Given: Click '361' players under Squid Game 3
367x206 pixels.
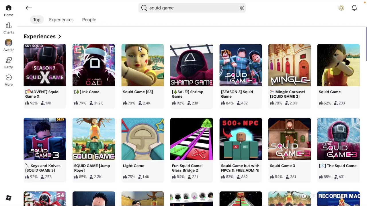Looking at the screenshot, I should (x=293, y=177).
